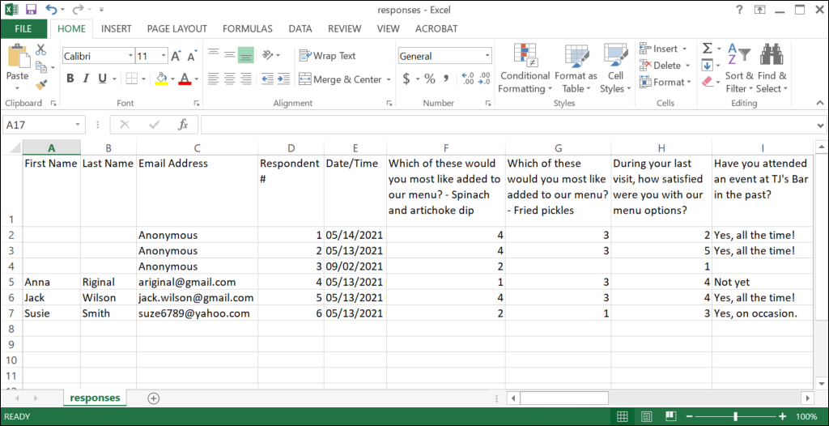The width and height of the screenshot is (829, 426).
Task: Click the Top Align icon
Action: (214, 54)
